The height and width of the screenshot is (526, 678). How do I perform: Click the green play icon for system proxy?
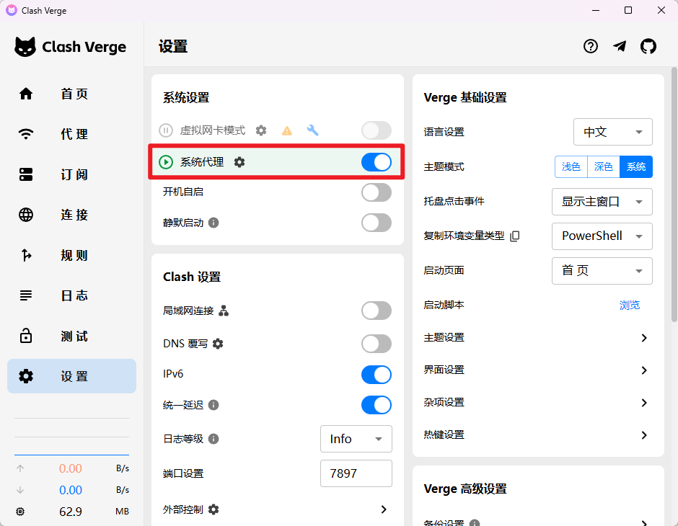(x=166, y=162)
